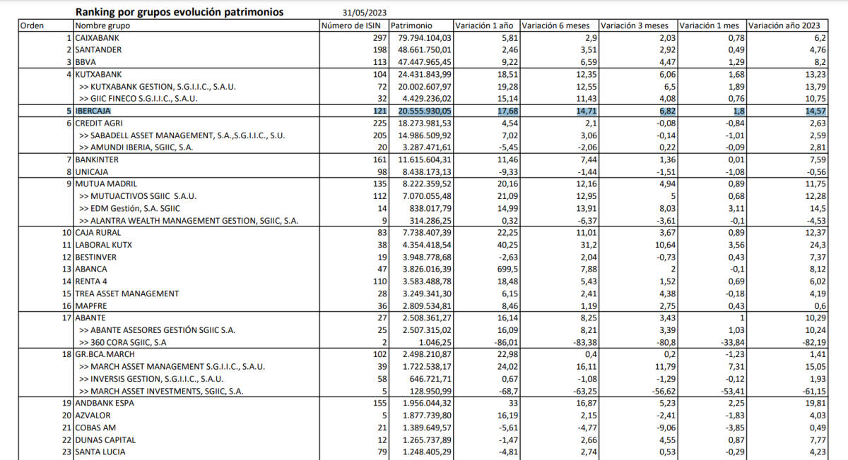
Task: Select the SANTA LUCIA group name
Action: (x=101, y=452)
